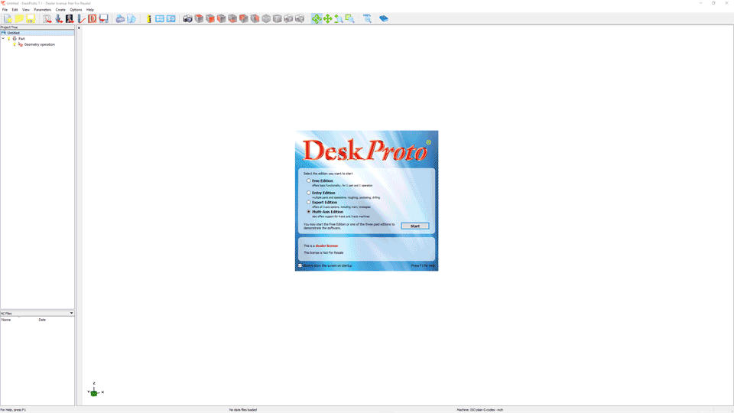Collapse the side panel with arrow
This screenshot has width=734, height=413.
(x=79, y=28)
